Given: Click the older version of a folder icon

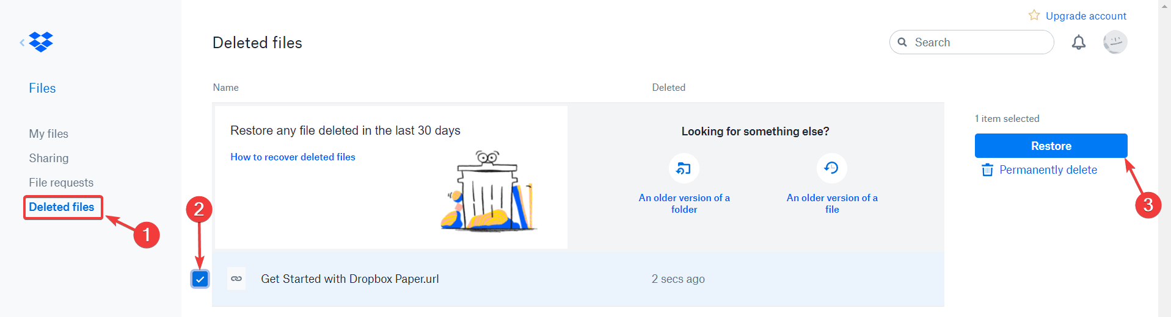Looking at the screenshot, I should click(684, 168).
